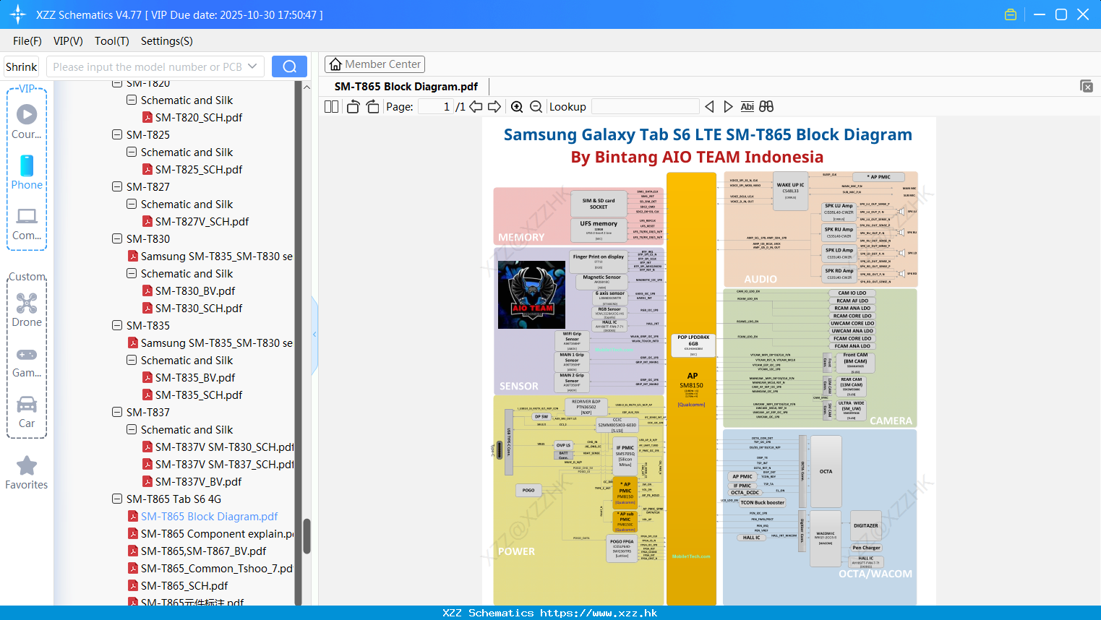Viewport: 1101px width, 620px height.
Task: Click the Lookup search field
Action: click(645, 106)
